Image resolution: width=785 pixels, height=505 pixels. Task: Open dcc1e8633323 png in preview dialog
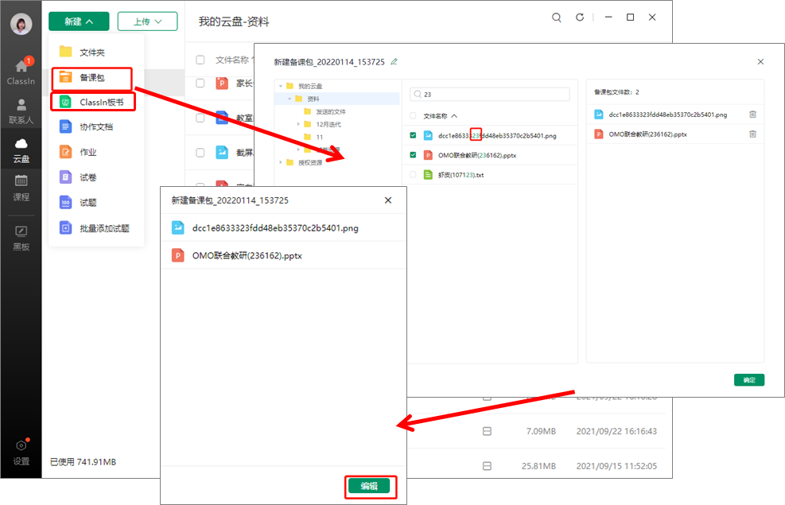click(283, 228)
